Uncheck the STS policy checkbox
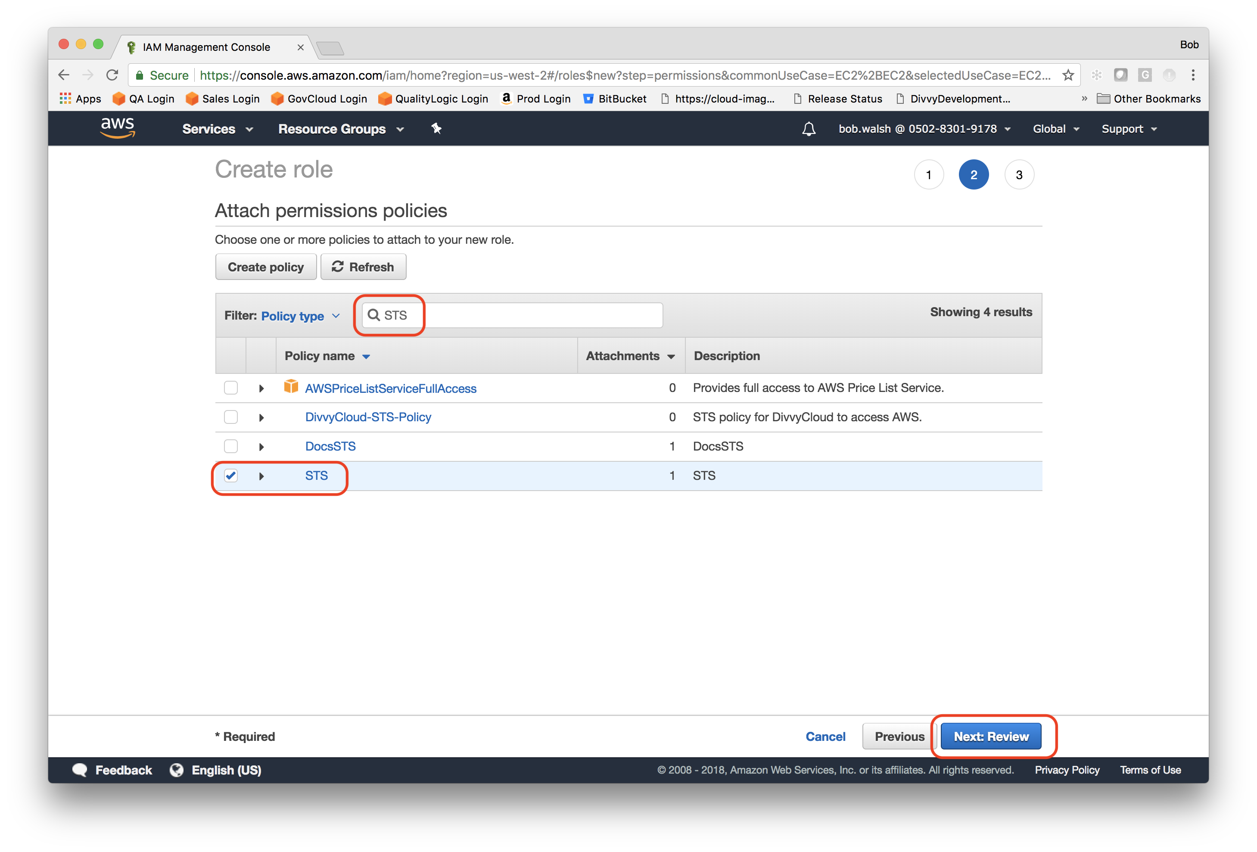This screenshot has height=852, width=1257. (x=231, y=476)
